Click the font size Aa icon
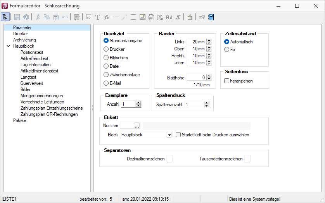 pos(169,17)
